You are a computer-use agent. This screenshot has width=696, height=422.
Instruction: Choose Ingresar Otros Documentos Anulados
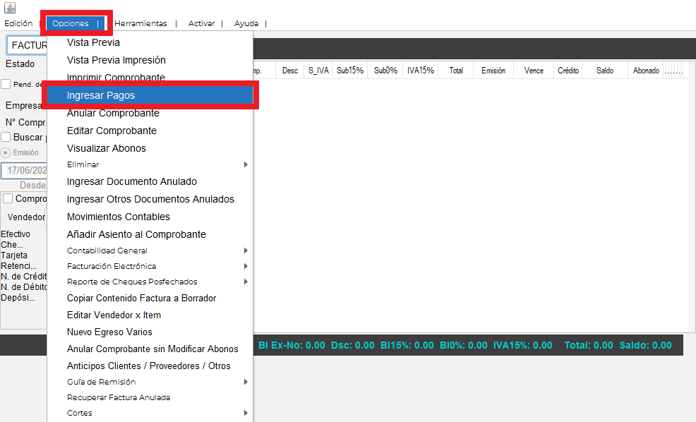(150, 199)
